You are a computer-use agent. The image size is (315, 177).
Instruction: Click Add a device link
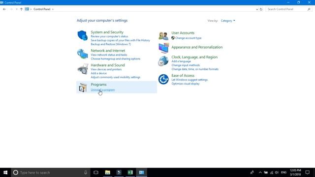(98, 73)
